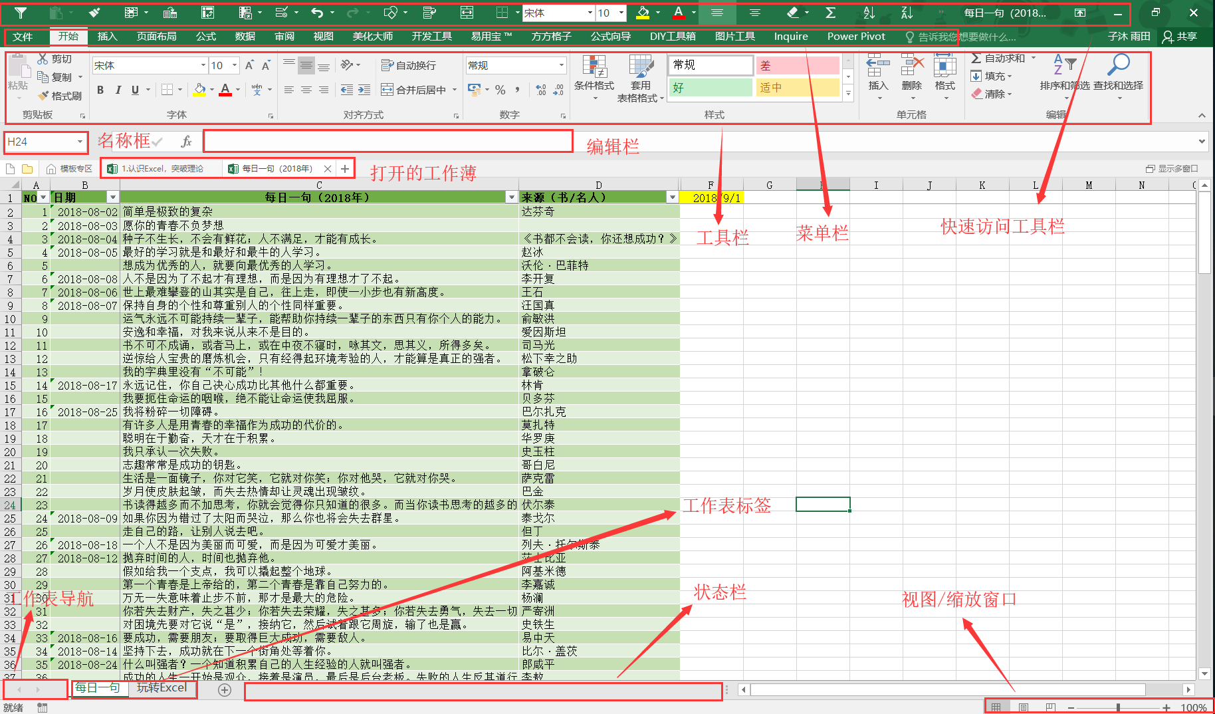Switch to Page Layout view in status bar

click(x=1024, y=707)
